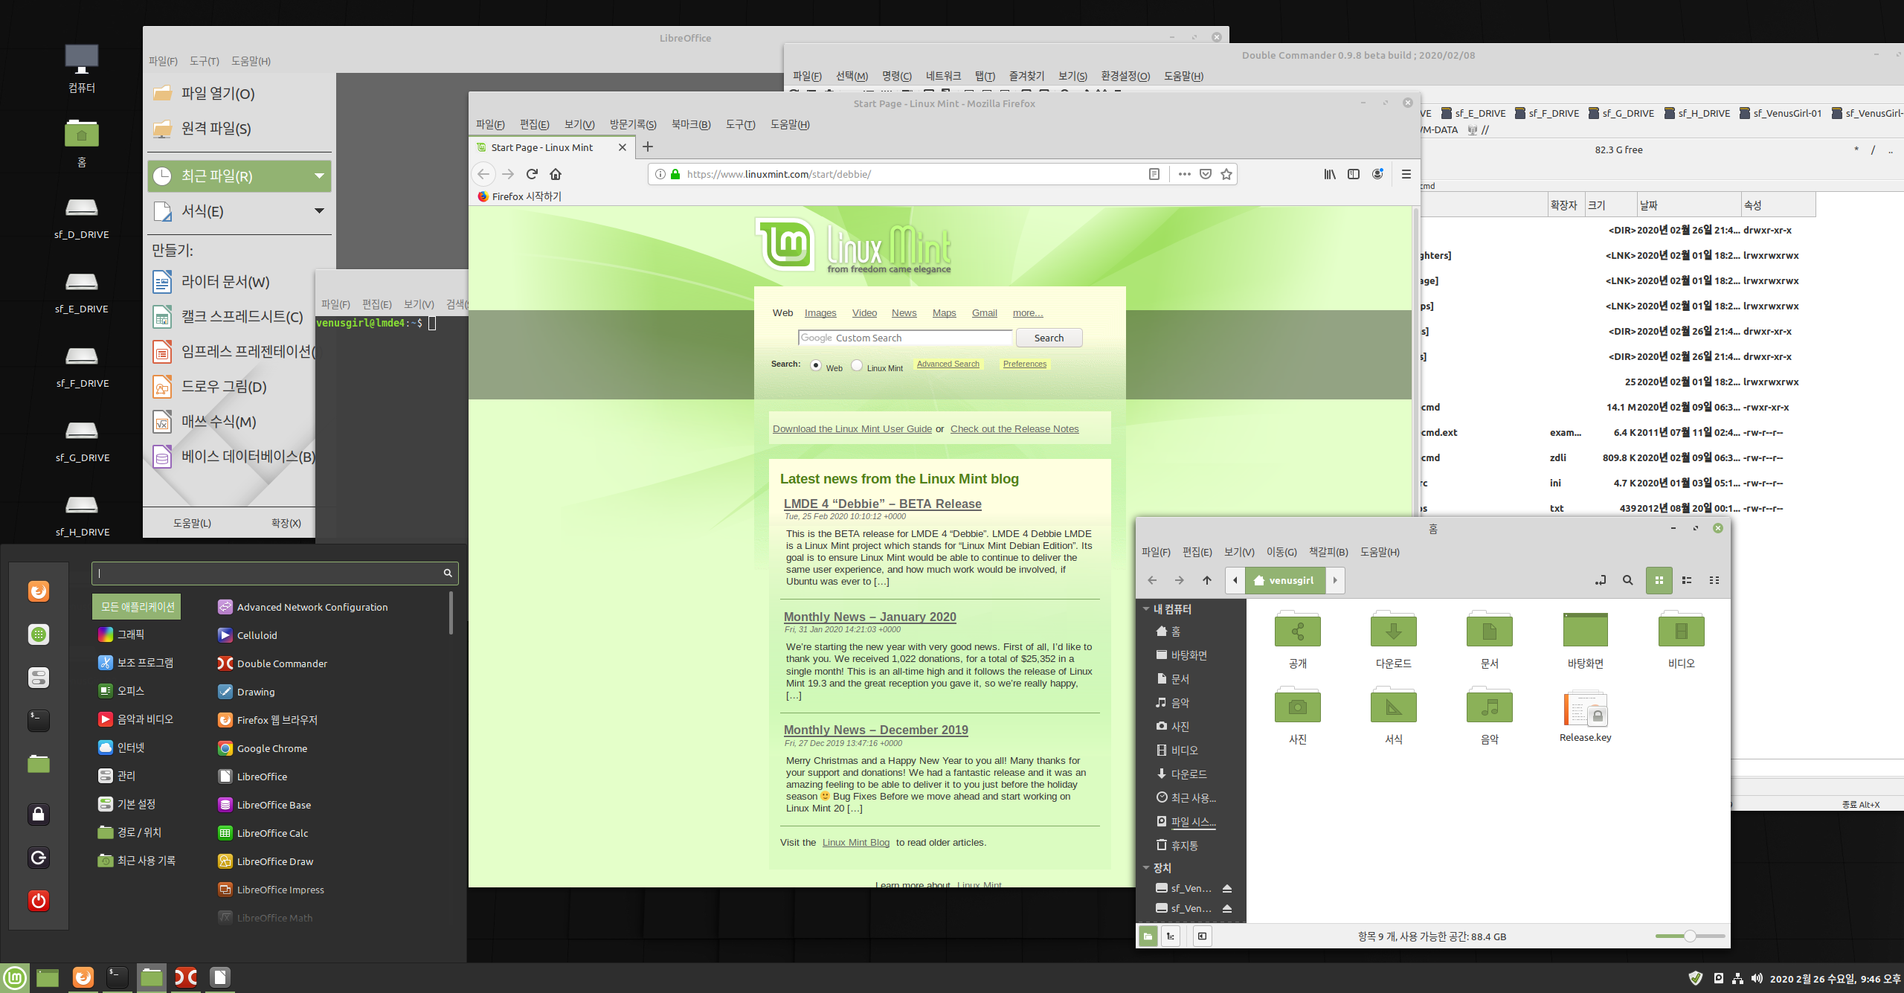Adjust the file manager zoom slider
The image size is (1904, 993).
[x=1690, y=936]
